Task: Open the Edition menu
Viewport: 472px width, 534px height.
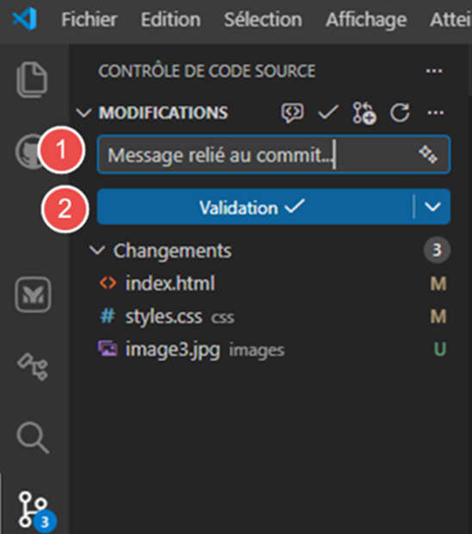Action: (171, 20)
